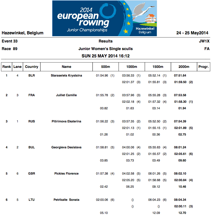Click the Country column header

pyautogui.click(x=32, y=67)
